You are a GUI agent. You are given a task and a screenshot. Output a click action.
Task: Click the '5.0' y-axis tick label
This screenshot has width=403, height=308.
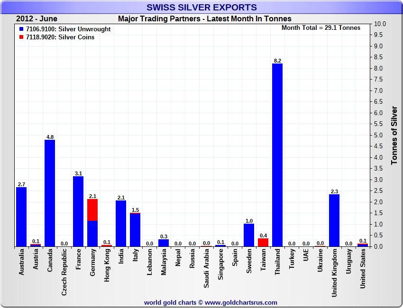[378, 135]
